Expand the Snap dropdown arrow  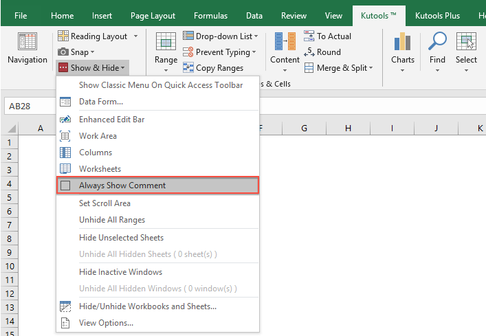(92, 52)
